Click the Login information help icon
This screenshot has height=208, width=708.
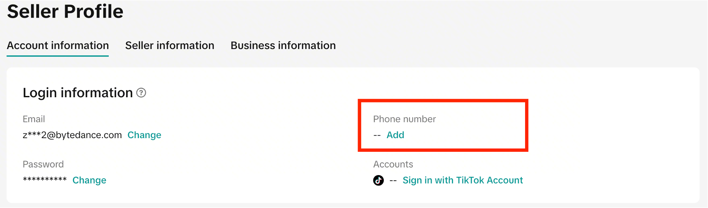[x=141, y=93]
